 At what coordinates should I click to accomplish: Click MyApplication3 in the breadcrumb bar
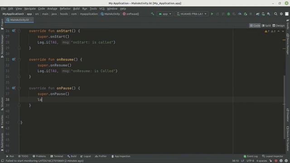click(x=13, y=14)
